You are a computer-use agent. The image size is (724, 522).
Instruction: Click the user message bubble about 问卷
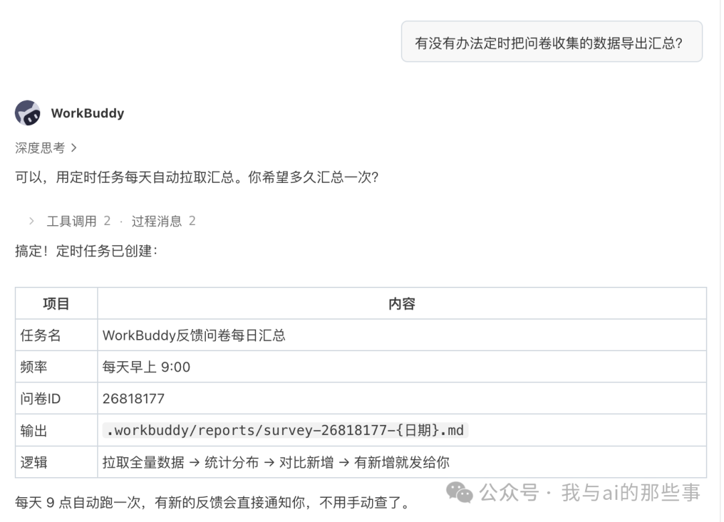[x=552, y=42]
